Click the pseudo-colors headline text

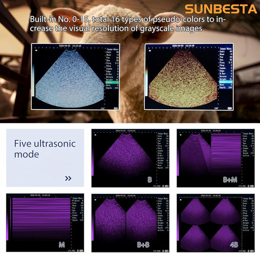click(128, 24)
